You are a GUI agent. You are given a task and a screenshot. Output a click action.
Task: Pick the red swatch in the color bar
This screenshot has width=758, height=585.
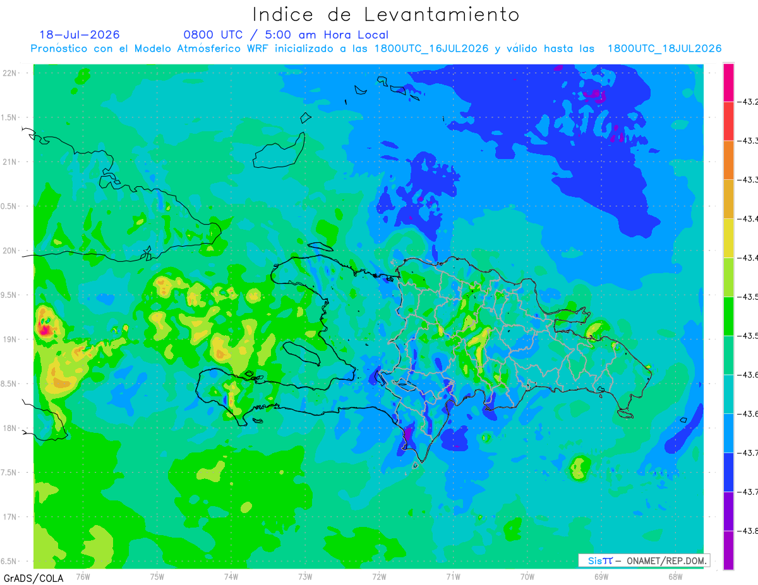click(728, 121)
